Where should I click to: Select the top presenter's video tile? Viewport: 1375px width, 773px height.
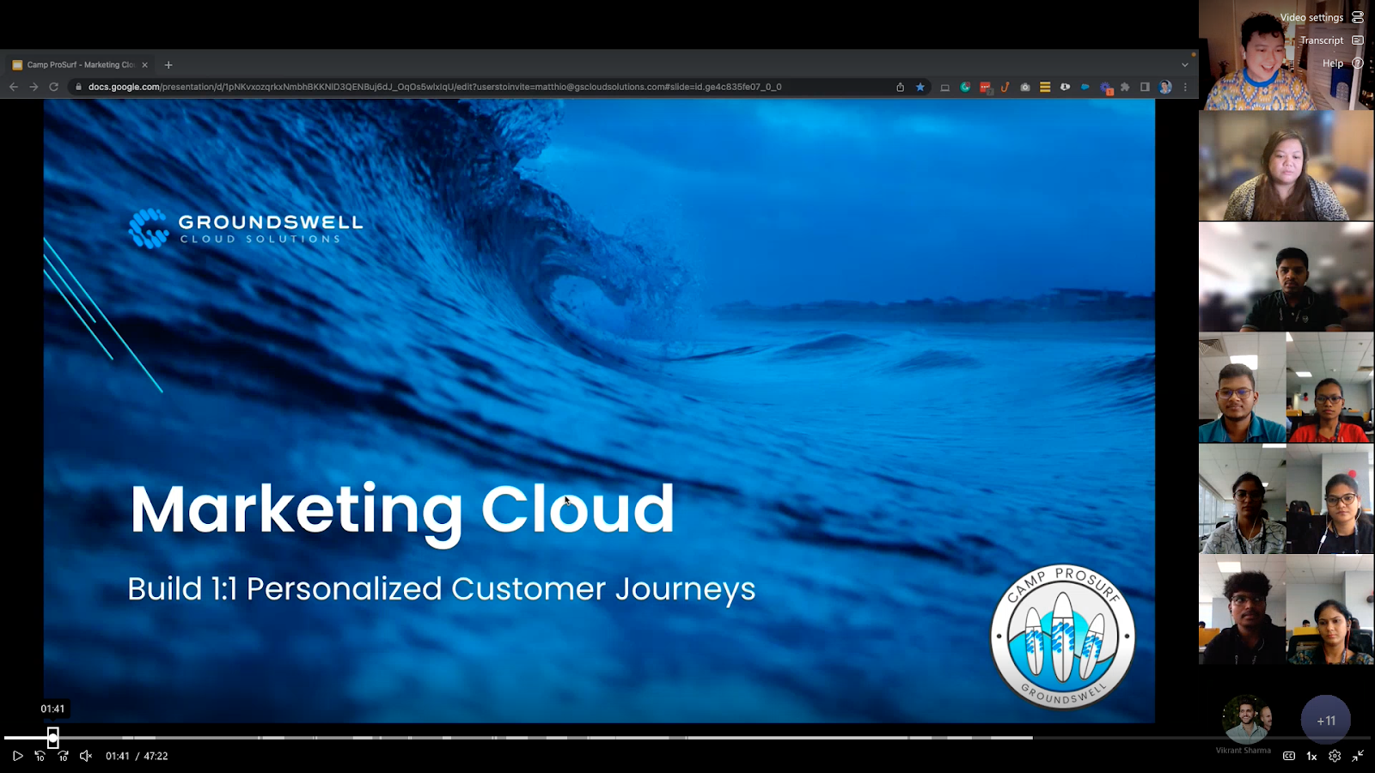coord(1286,55)
